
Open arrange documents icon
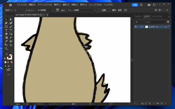149,5
